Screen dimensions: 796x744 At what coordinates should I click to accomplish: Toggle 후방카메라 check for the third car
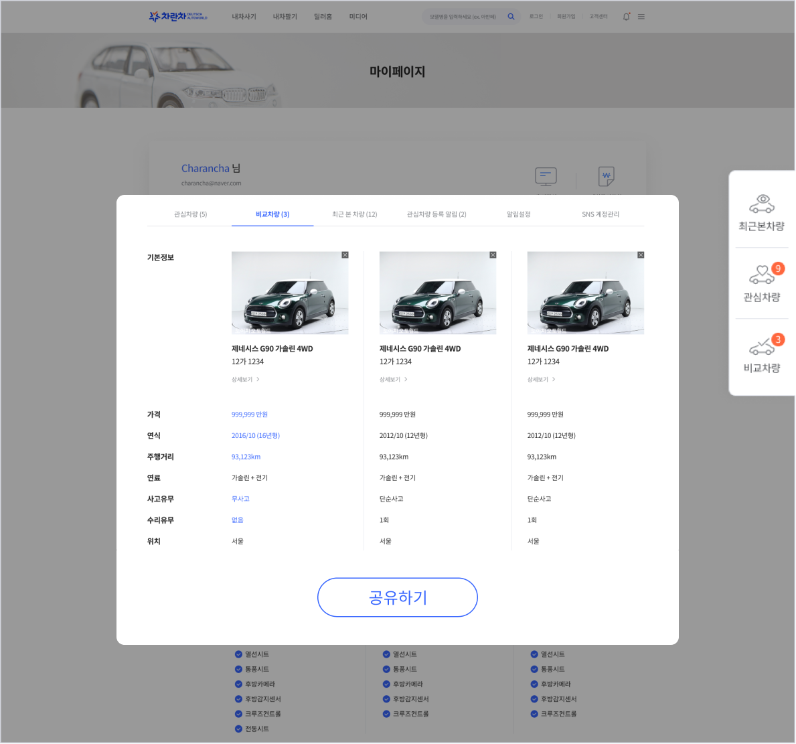pos(534,684)
